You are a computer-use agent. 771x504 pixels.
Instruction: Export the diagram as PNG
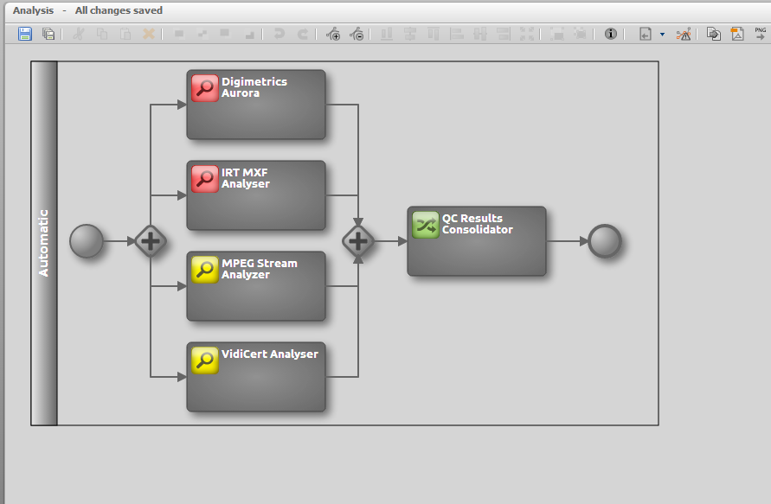[x=760, y=34]
